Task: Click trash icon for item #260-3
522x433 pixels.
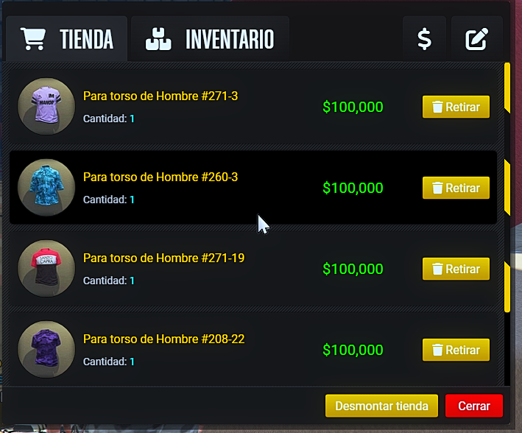Action: 437,188
